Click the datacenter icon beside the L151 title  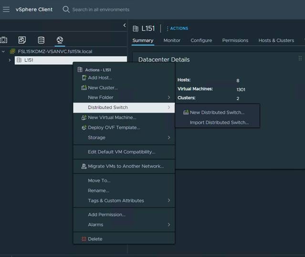click(136, 29)
